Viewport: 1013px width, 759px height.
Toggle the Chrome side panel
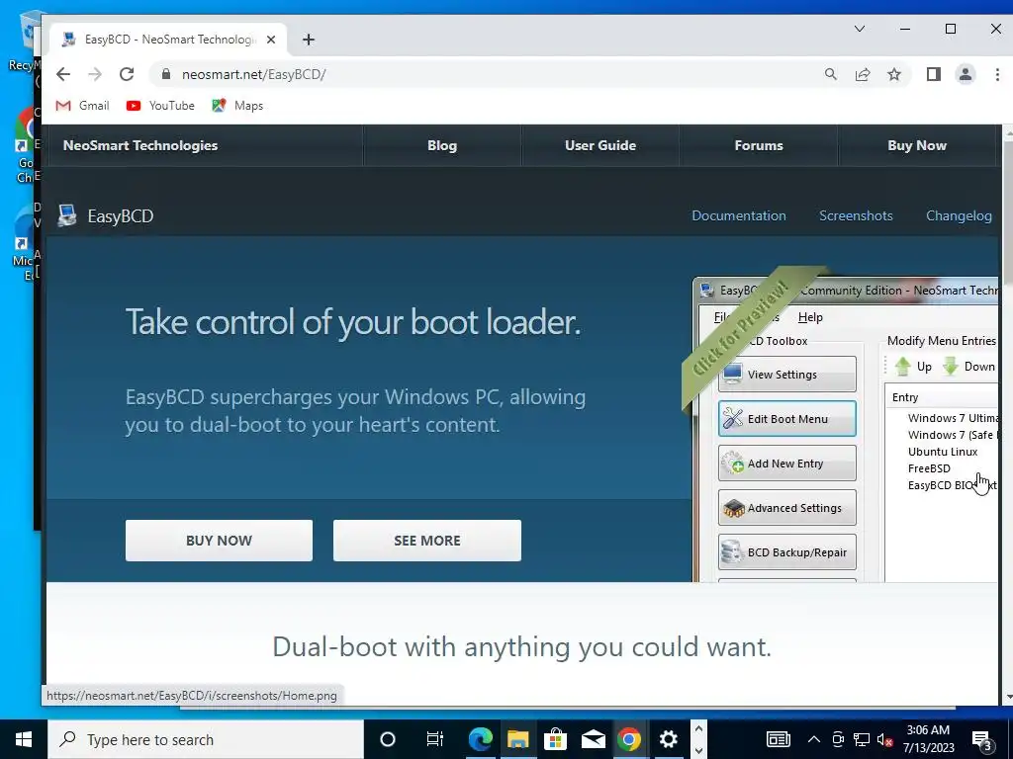[934, 74]
